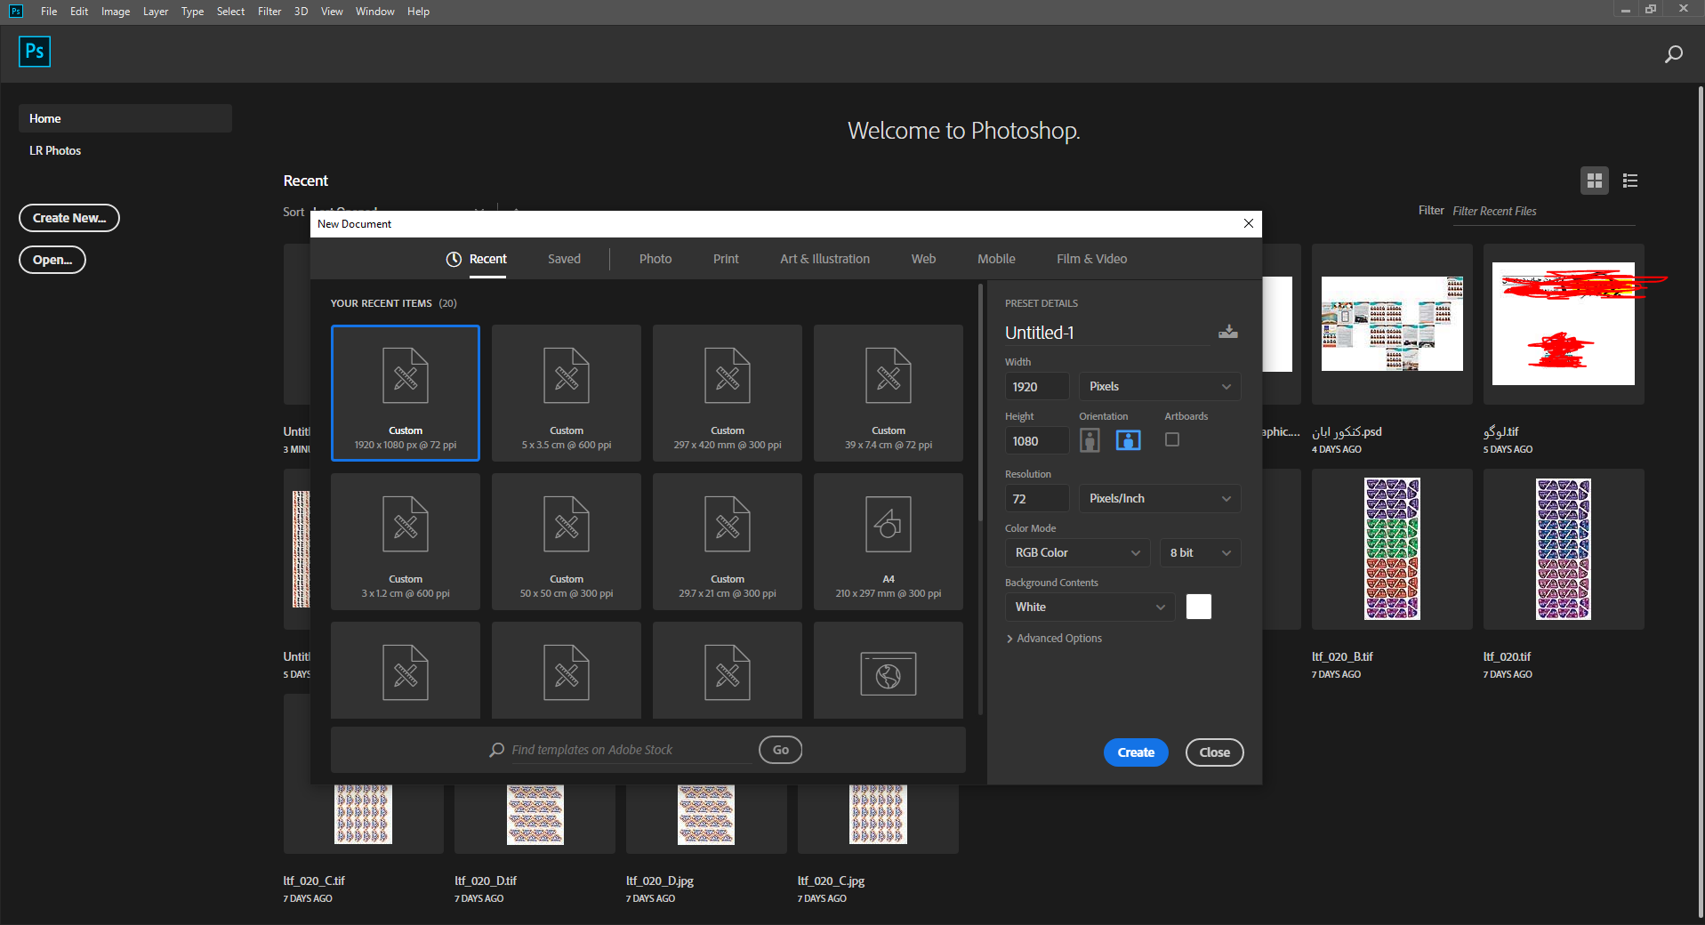Open the Saved tab
1705x925 pixels.
click(564, 259)
